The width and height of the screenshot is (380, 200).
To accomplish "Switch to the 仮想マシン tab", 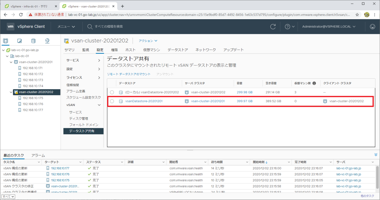I will [x=151, y=50].
